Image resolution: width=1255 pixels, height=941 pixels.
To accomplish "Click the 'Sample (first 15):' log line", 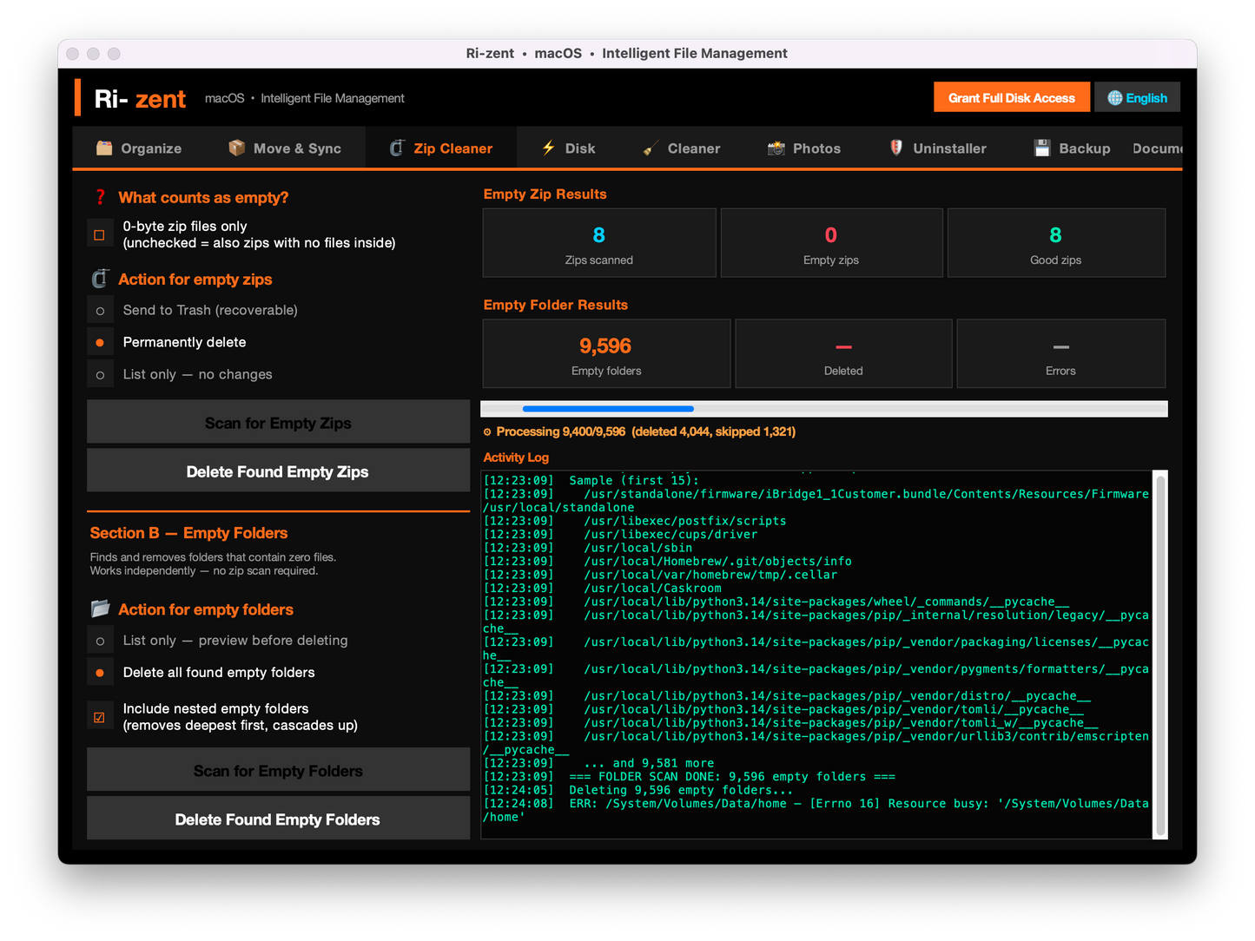I will tap(591, 481).
